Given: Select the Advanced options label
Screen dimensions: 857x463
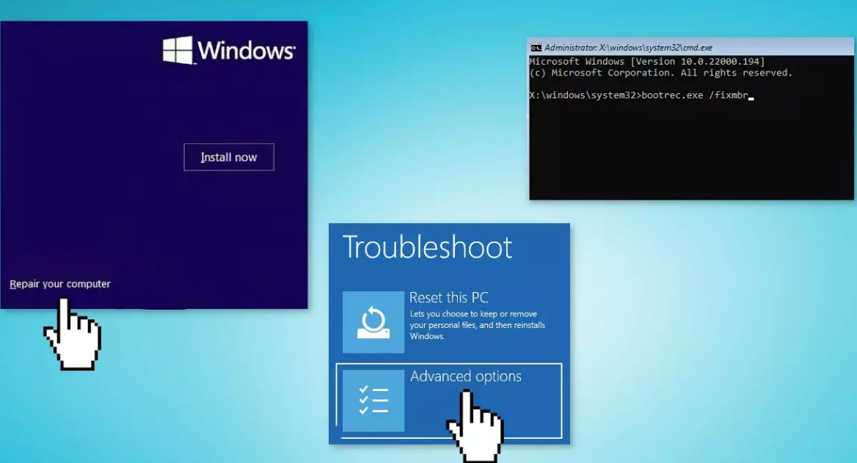Looking at the screenshot, I should coord(465,376).
